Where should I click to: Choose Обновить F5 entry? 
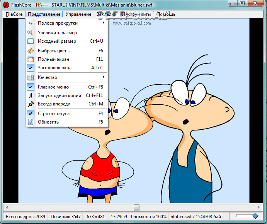(x=67, y=122)
